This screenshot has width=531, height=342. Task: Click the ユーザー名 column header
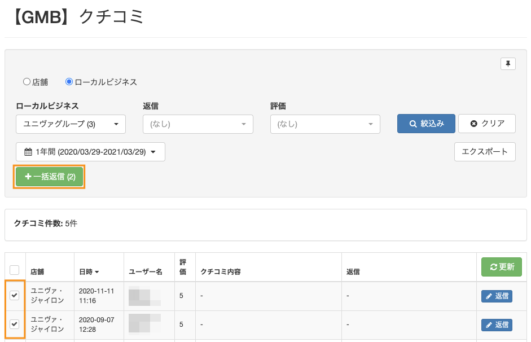pos(146,272)
